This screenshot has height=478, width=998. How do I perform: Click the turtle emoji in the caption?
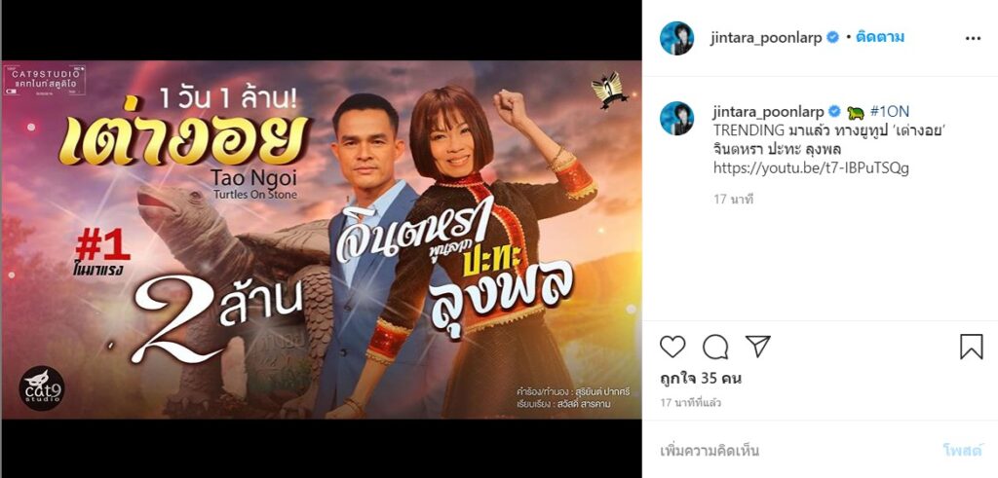855,113
